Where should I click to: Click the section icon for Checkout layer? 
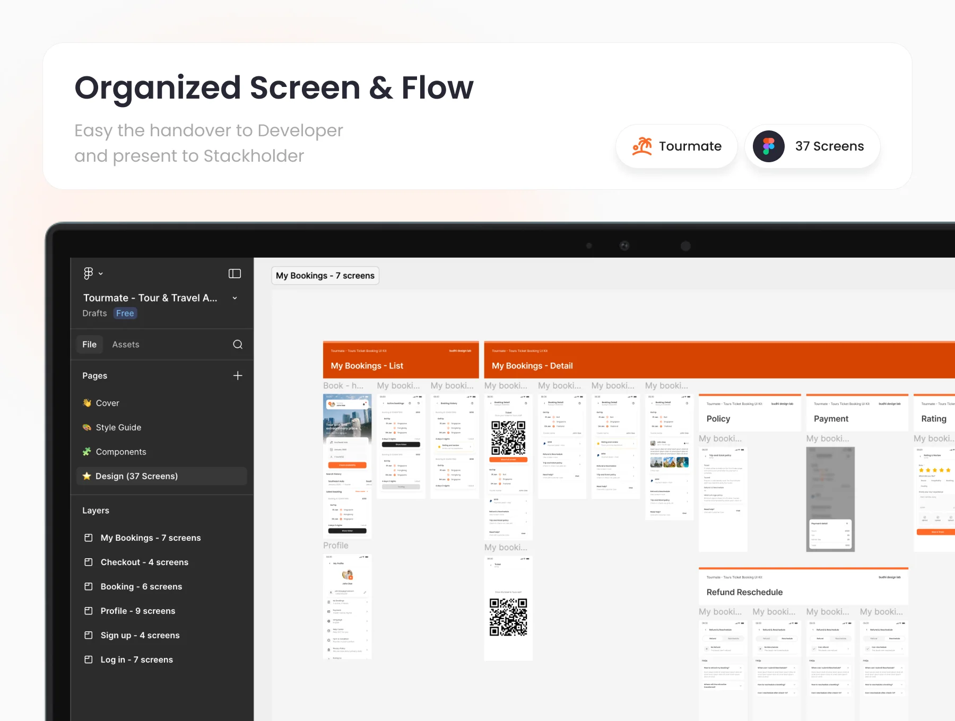point(89,562)
